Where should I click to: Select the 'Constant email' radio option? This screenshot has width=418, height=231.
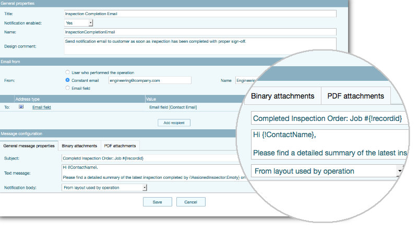point(67,80)
